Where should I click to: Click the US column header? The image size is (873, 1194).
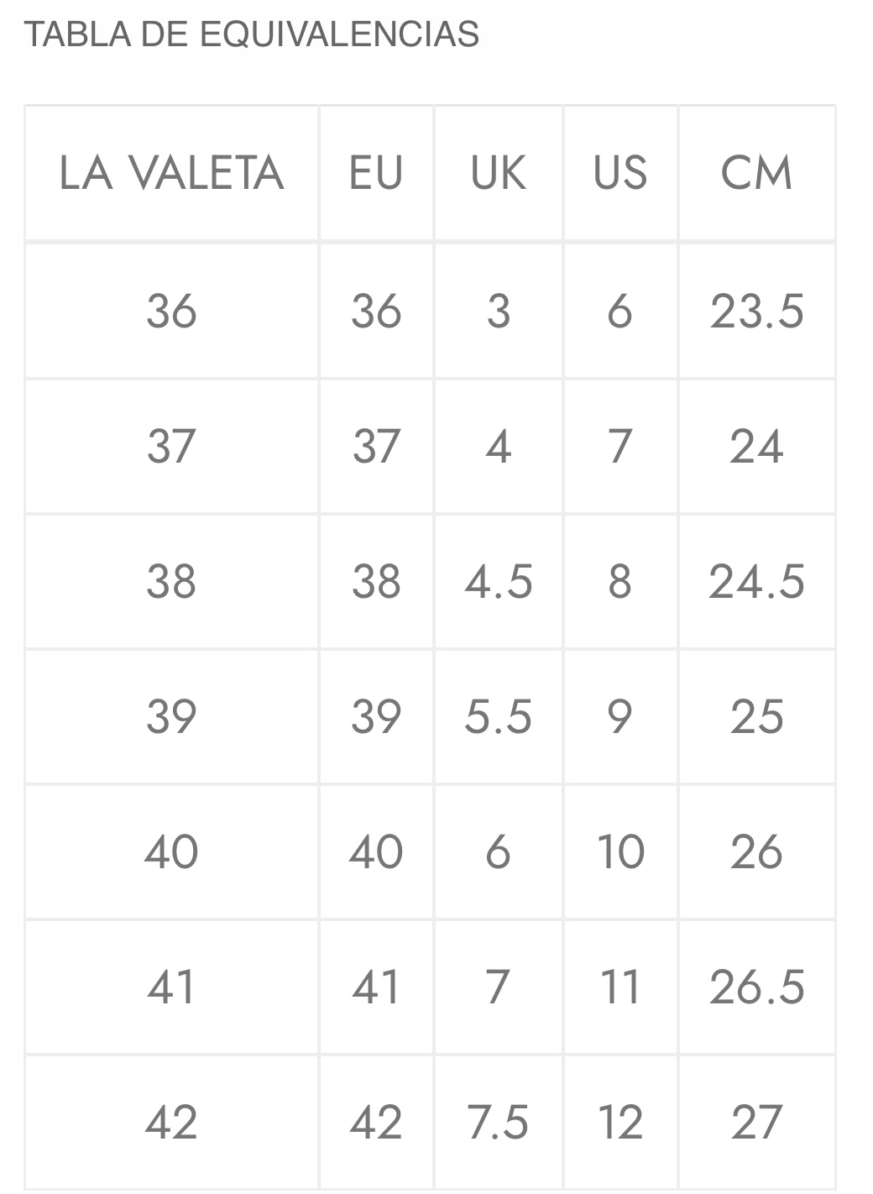(x=620, y=173)
